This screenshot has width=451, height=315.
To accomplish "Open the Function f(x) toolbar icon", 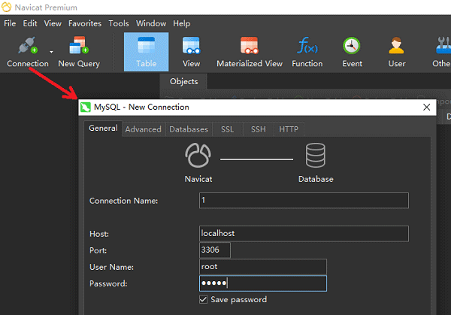I will (x=307, y=45).
